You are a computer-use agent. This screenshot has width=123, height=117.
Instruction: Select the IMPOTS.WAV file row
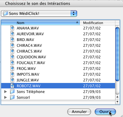(x=58, y=74)
